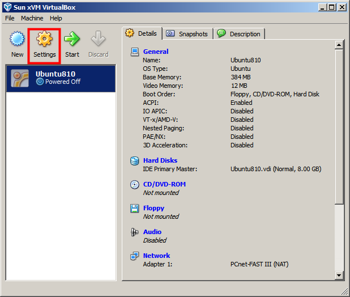Click the New virtual machine icon
This screenshot has height=297, width=350.
(17, 39)
